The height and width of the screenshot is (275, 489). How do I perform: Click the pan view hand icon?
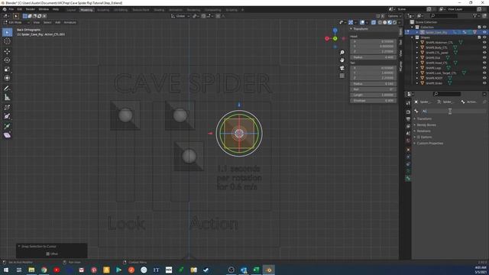click(342, 60)
